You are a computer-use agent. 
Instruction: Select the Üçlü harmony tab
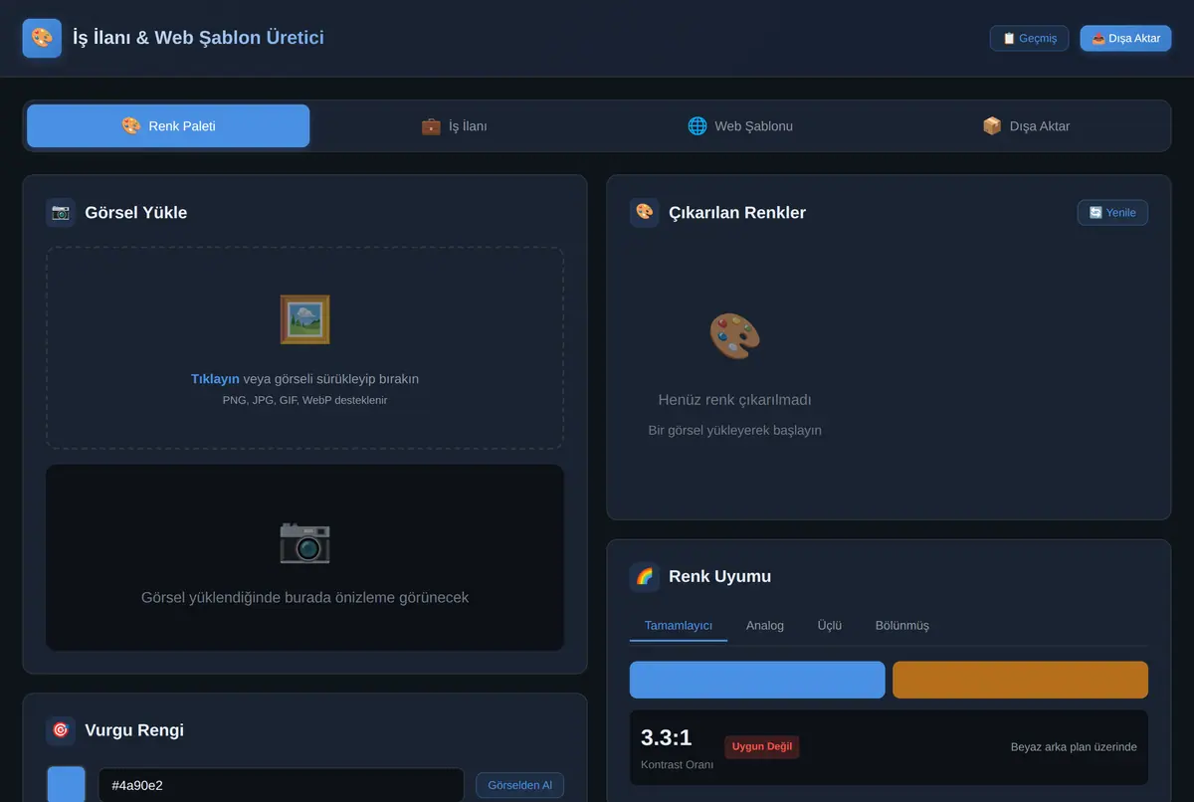pos(830,626)
